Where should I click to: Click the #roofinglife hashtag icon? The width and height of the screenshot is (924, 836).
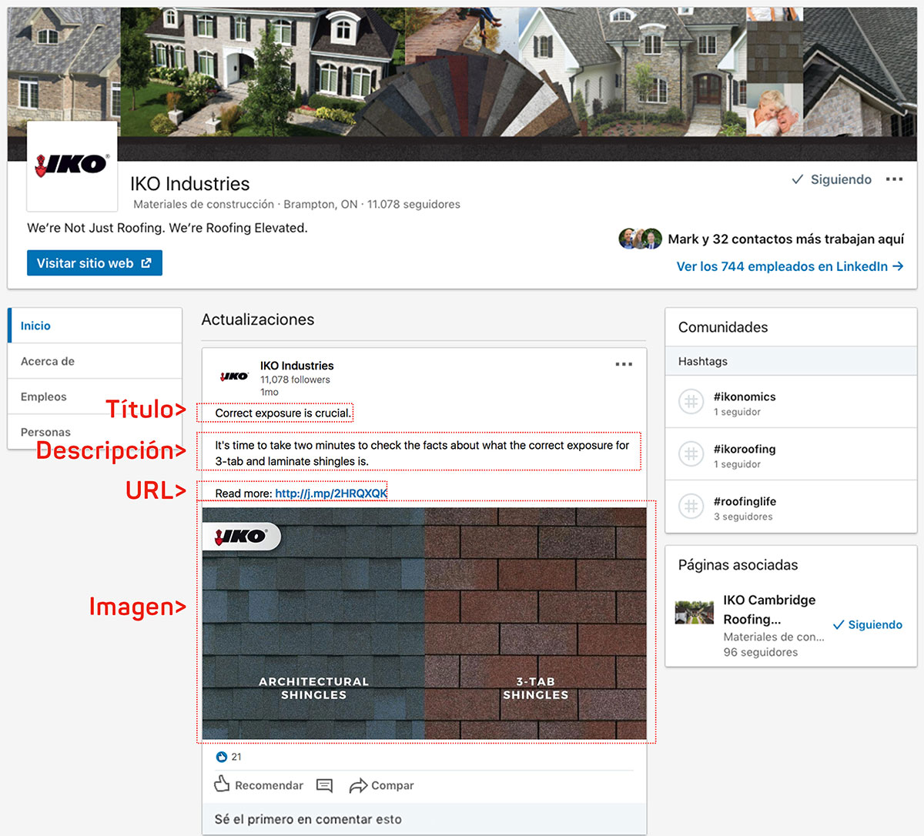tap(691, 507)
